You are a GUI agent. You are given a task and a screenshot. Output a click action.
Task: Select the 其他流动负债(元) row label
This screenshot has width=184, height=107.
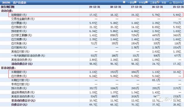click(22, 60)
